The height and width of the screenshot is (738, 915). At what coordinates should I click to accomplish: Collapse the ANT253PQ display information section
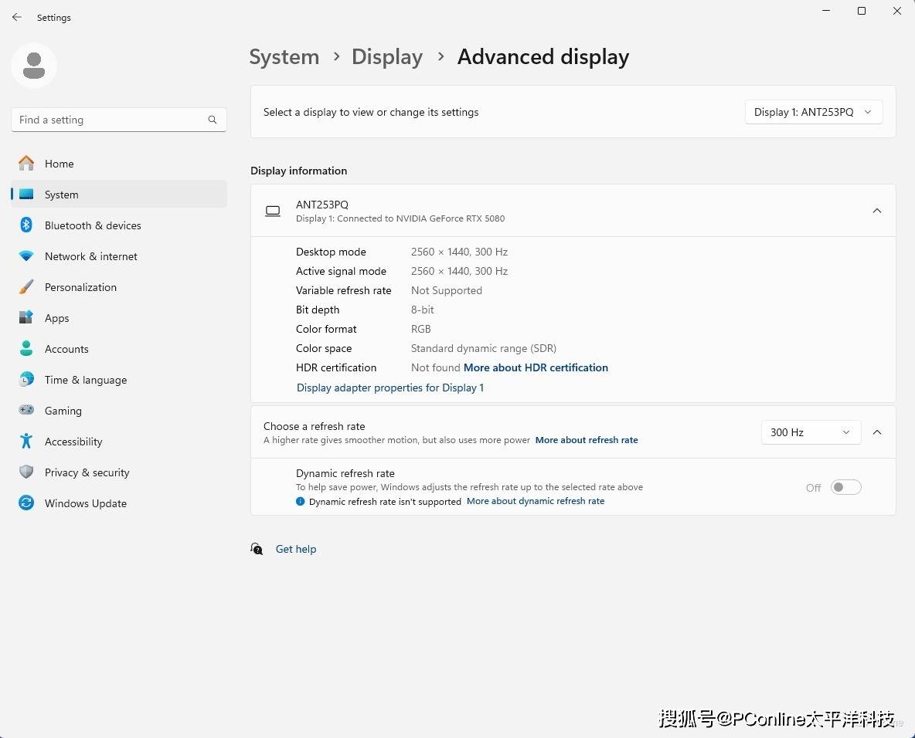(x=877, y=211)
